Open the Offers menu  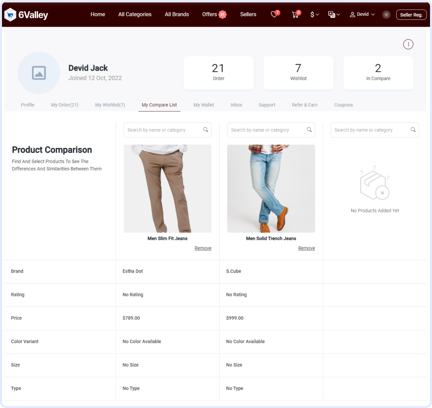click(x=209, y=14)
